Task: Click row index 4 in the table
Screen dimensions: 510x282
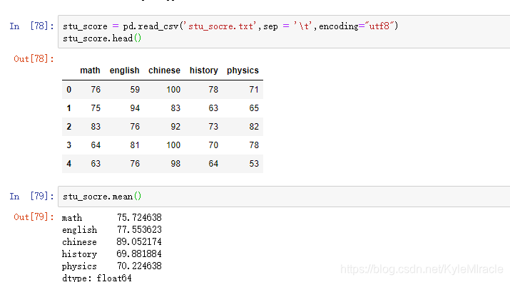Action: 68,163
